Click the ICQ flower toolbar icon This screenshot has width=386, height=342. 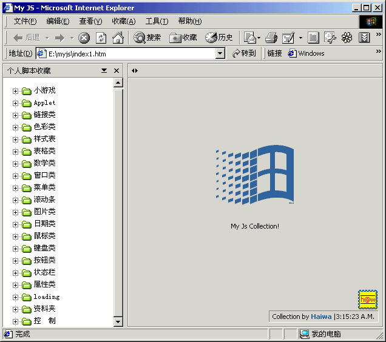click(x=347, y=38)
